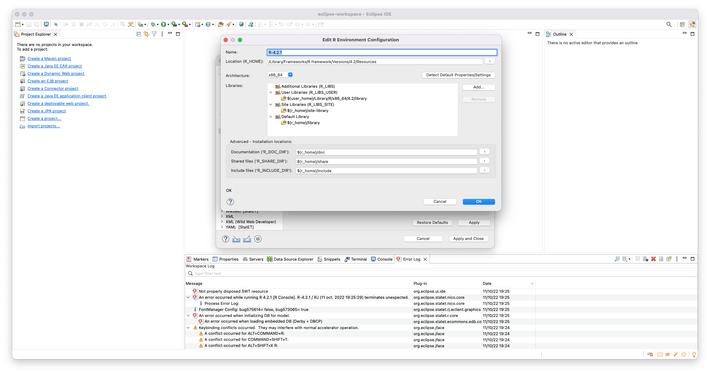The width and height of the screenshot is (710, 374).
Task: Click the Import Log icon in Error Log
Action: [625, 259]
